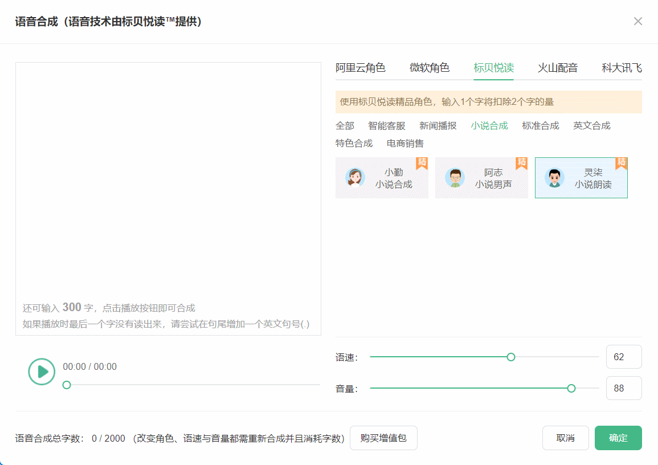Switch to the 微软角色 tab
Image resolution: width=658 pixels, height=465 pixels.
[430, 68]
